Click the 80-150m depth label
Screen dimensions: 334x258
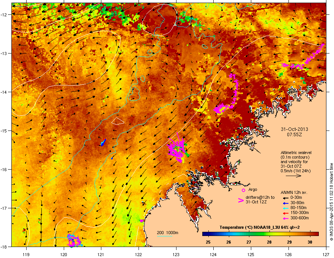pos(298,208)
